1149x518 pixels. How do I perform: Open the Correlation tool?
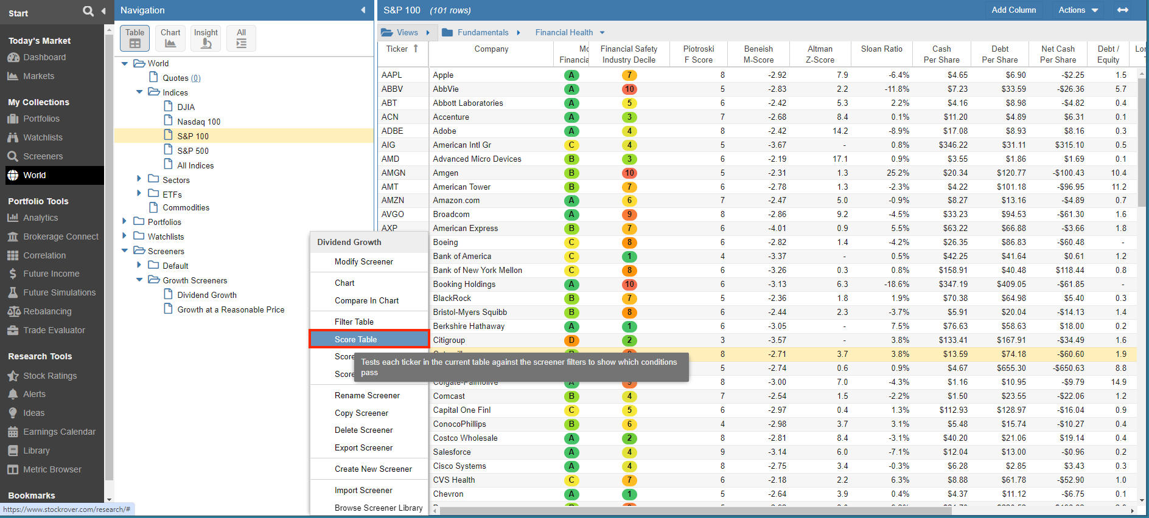tap(44, 255)
